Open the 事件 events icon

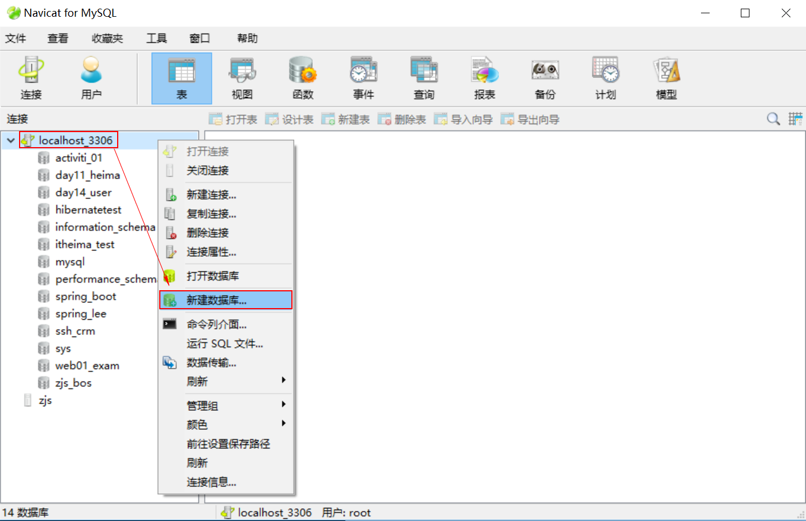click(x=363, y=78)
